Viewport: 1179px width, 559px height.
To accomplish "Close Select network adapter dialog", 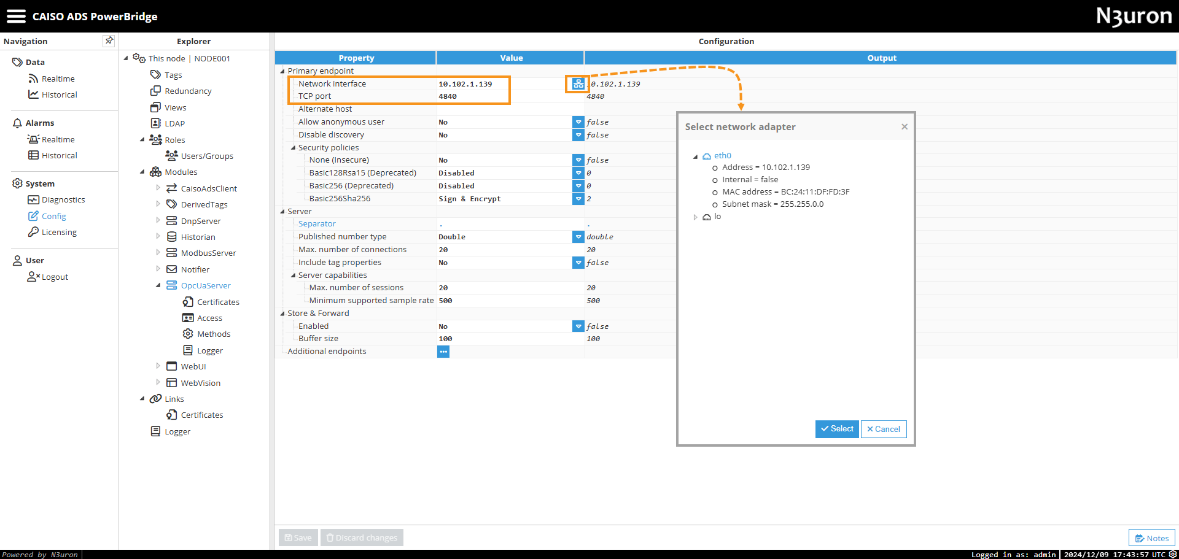I will 905,126.
